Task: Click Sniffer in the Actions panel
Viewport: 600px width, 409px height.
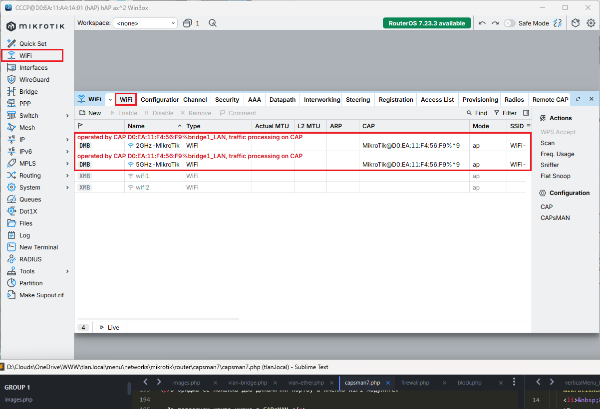Action: [x=550, y=165]
